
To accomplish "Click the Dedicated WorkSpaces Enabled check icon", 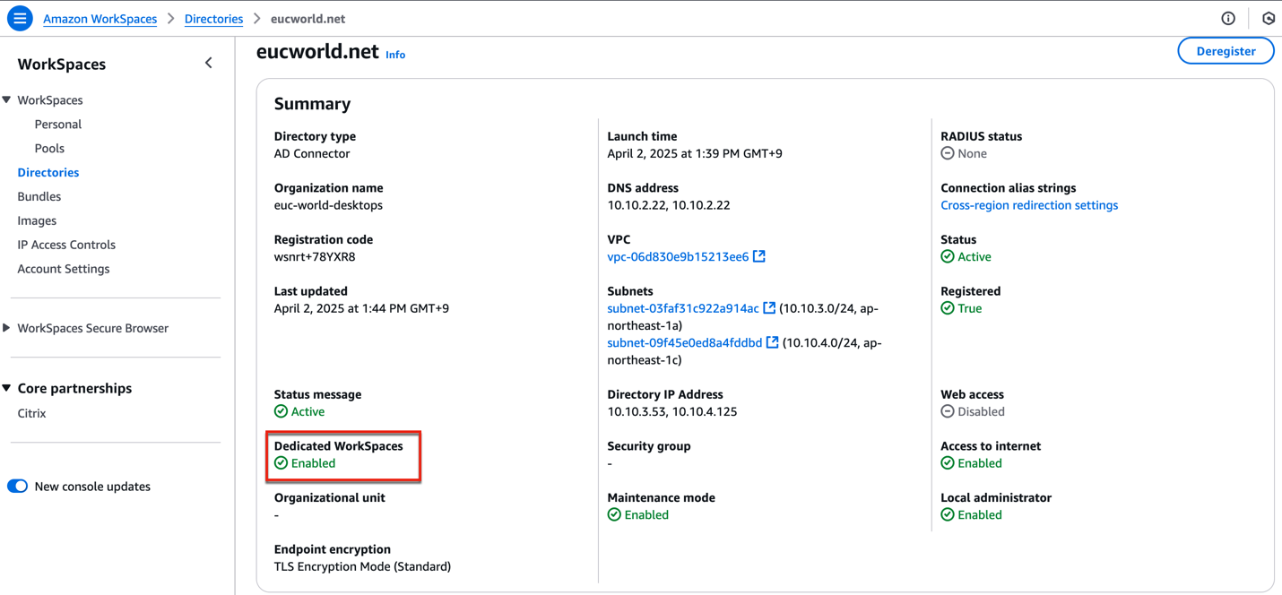I will point(282,463).
